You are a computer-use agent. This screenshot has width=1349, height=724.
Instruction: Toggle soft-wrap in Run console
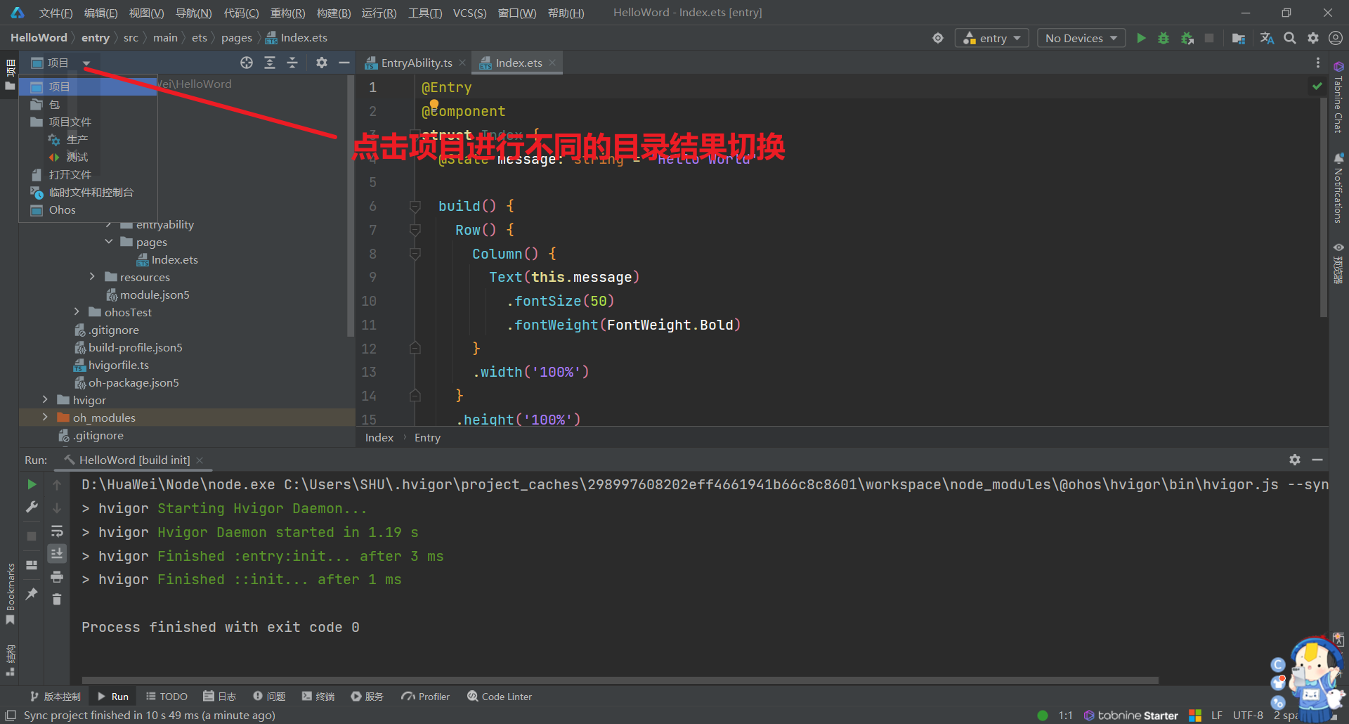[57, 531]
